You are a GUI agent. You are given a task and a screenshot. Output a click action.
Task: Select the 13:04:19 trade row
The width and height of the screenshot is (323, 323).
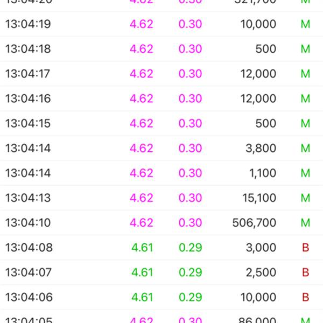(161, 24)
